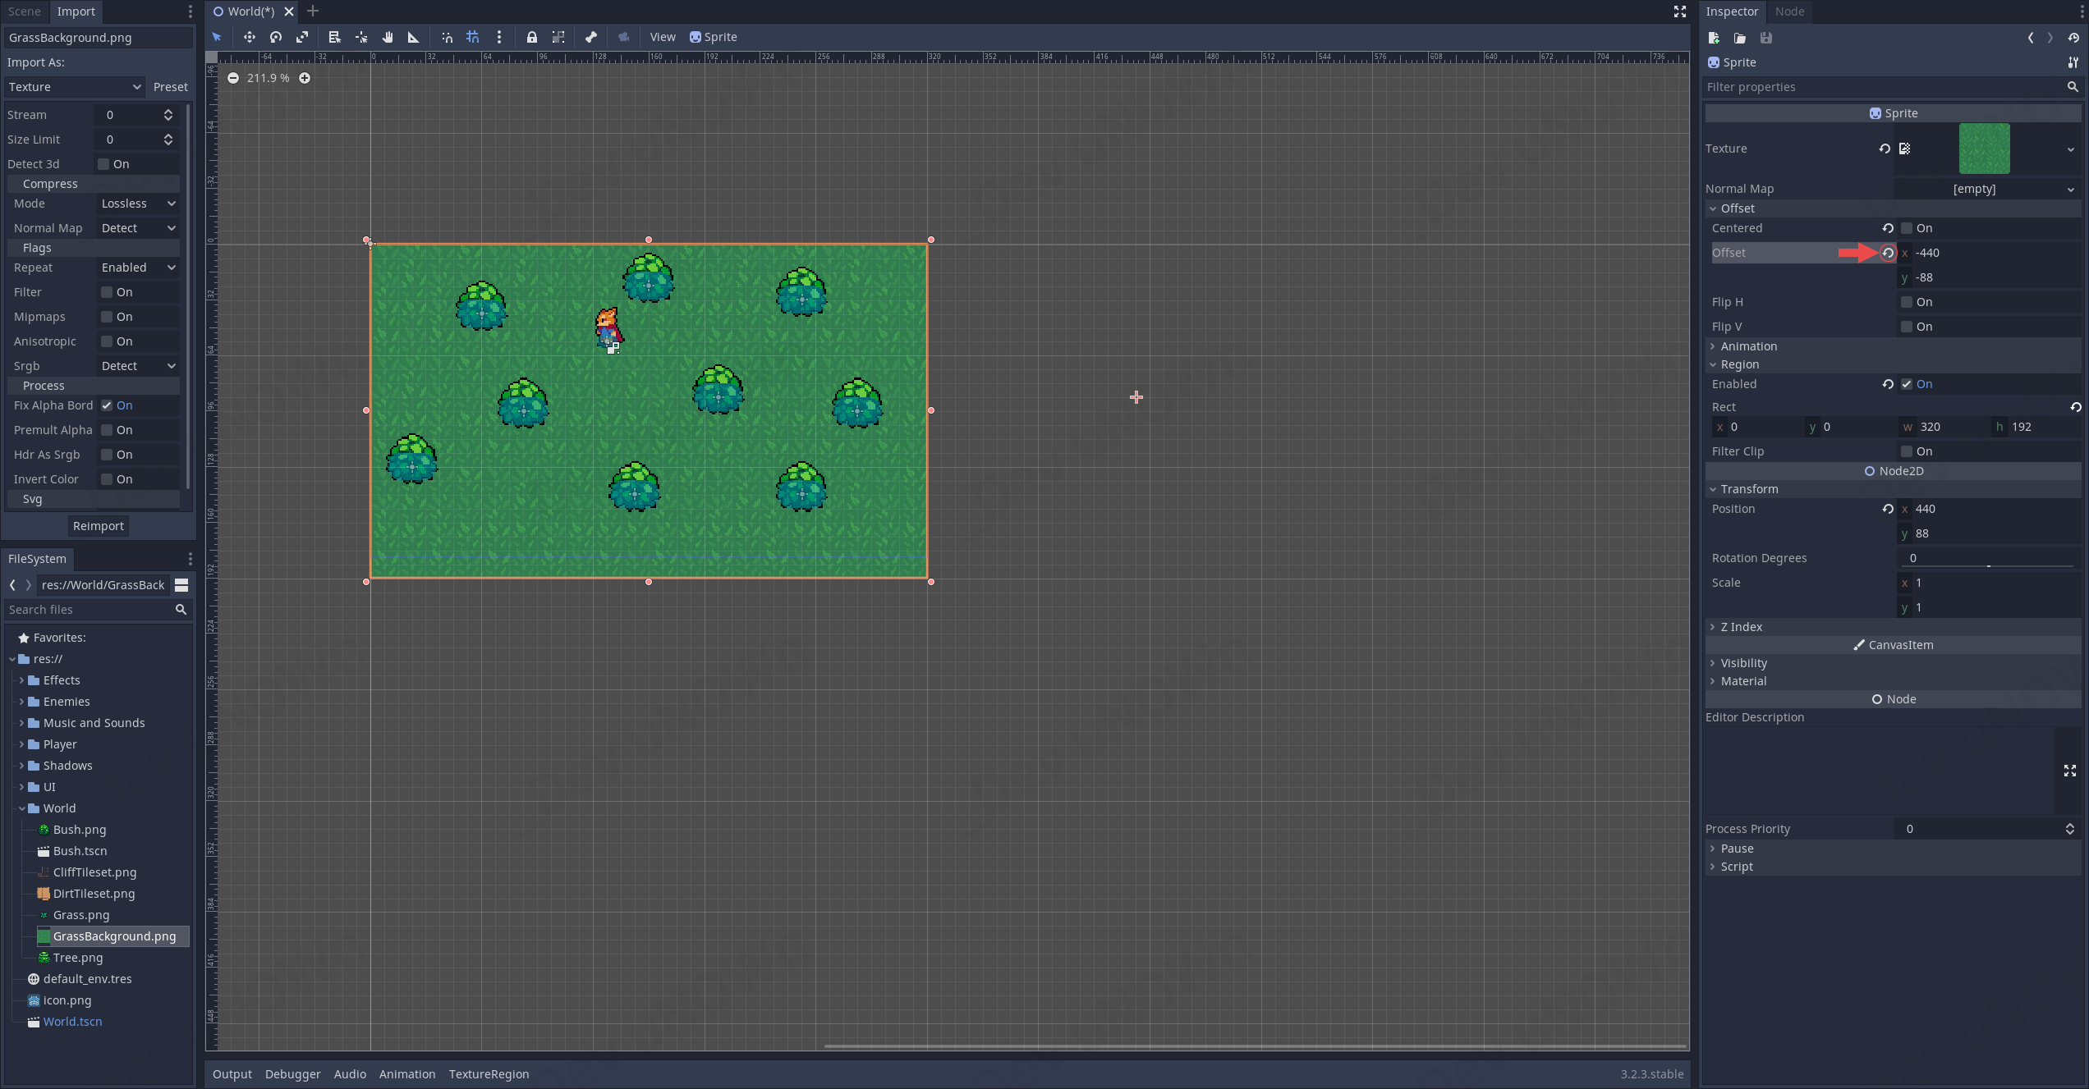Expand the Enemies folder in FileSystem
This screenshot has width=2089, height=1089.
(21, 702)
